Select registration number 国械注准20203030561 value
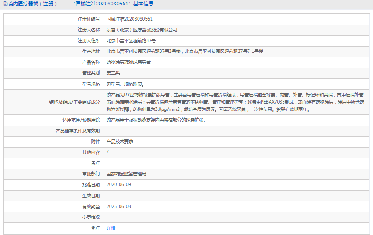 point(129,19)
